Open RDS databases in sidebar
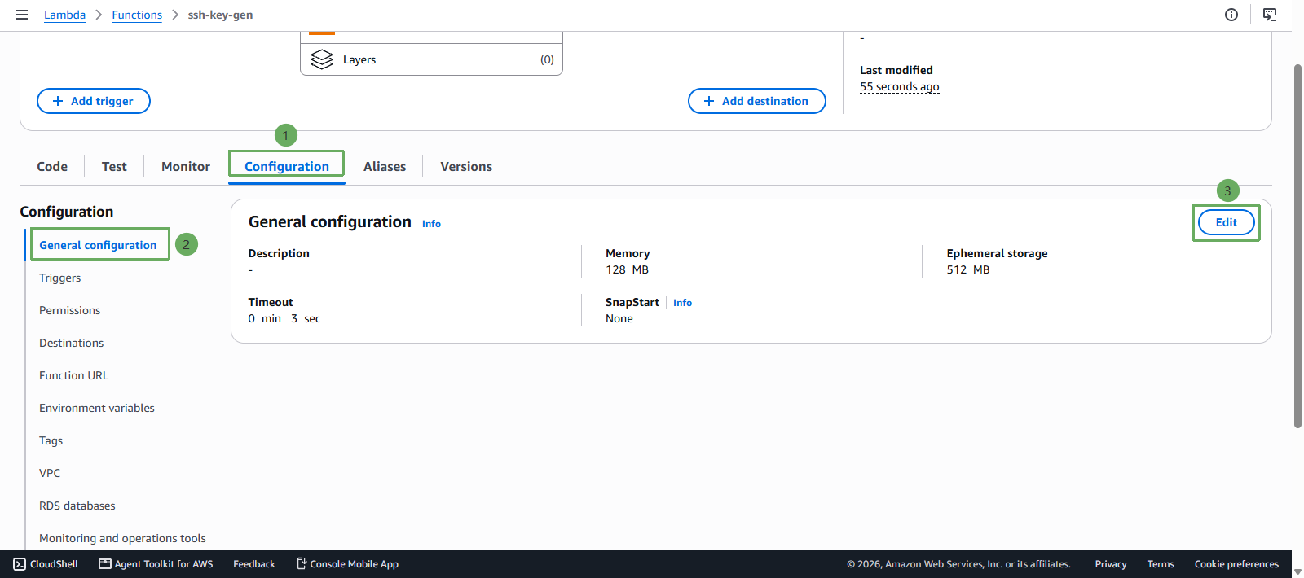Image resolution: width=1304 pixels, height=578 pixels. (77, 506)
